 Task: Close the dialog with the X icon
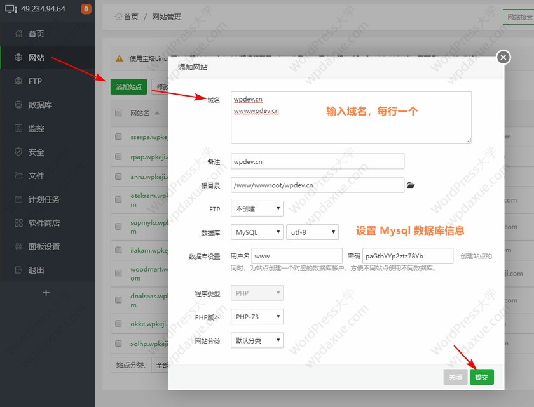(x=503, y=57)
